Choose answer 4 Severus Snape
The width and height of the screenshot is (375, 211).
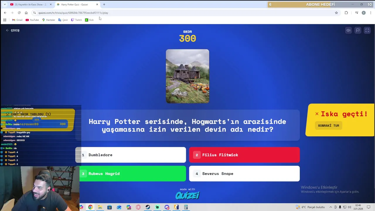click(x=244, y=173)
